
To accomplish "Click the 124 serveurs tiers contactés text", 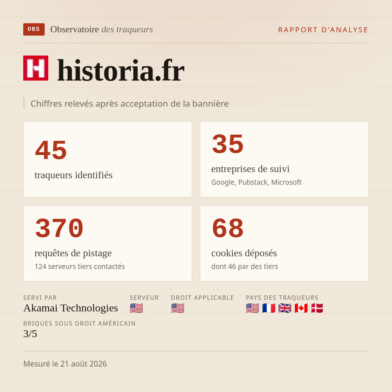I will click(x=80, y=266).
